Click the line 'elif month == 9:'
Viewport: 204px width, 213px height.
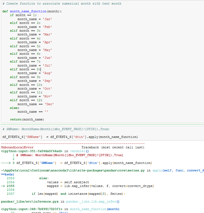(25, 77)
